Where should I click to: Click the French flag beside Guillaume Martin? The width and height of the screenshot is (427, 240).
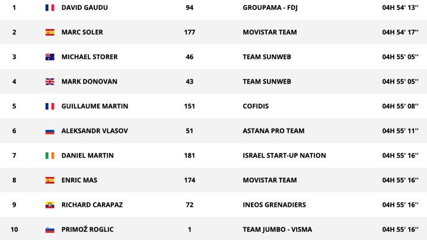click(50, 106)
